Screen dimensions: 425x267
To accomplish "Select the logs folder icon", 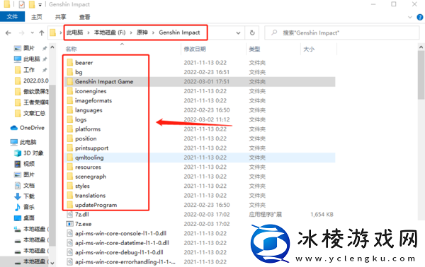I will pos(70,119).
